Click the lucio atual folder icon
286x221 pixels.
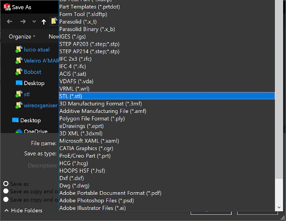click(19, 49)
